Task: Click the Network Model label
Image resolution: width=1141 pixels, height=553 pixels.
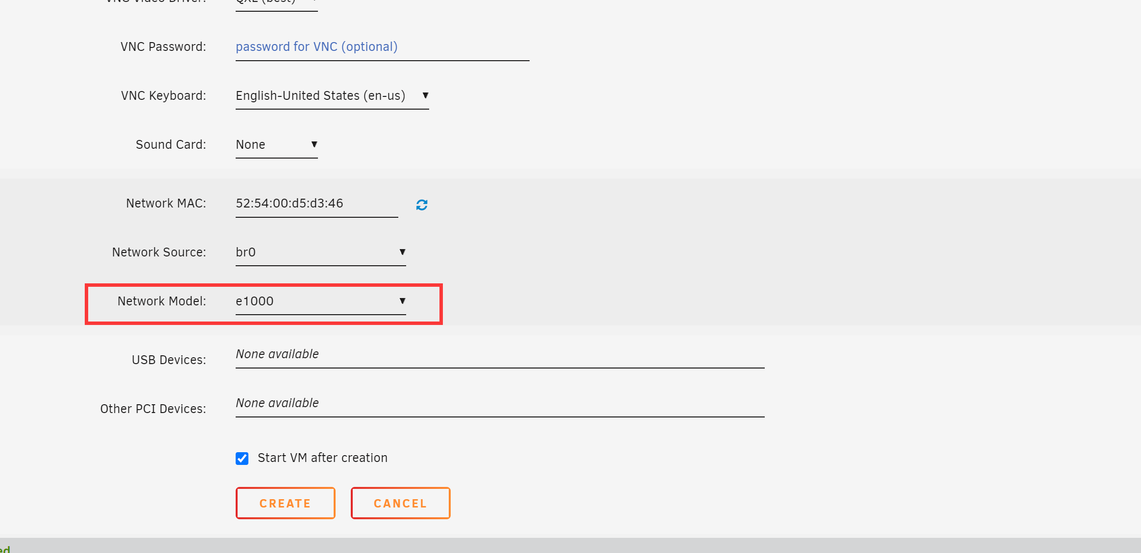Action: tap(161, 301)
